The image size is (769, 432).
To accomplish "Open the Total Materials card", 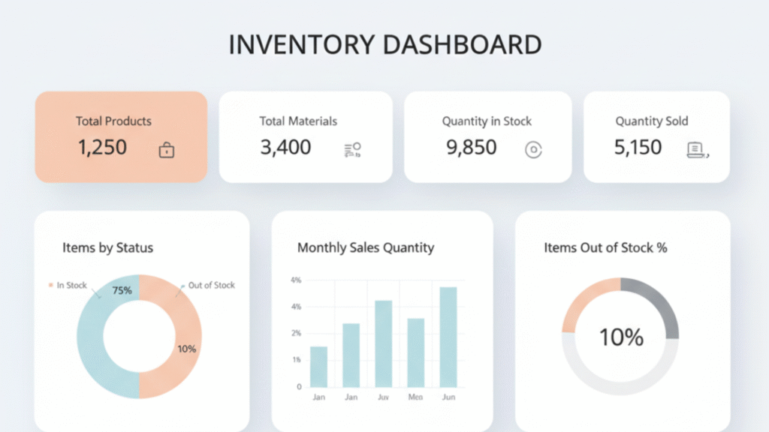I will (305, 137).
